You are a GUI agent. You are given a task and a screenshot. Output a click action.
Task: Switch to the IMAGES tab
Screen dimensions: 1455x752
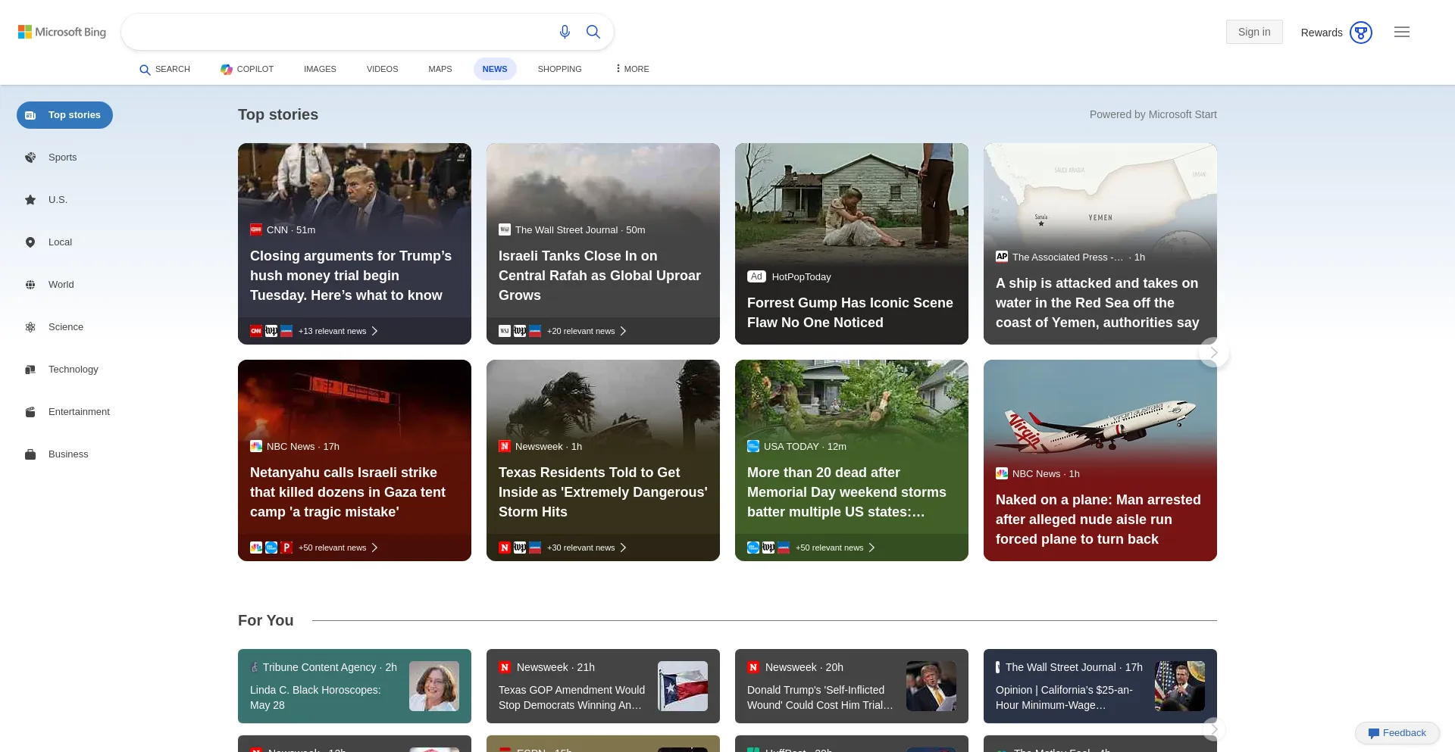[320, 69]
